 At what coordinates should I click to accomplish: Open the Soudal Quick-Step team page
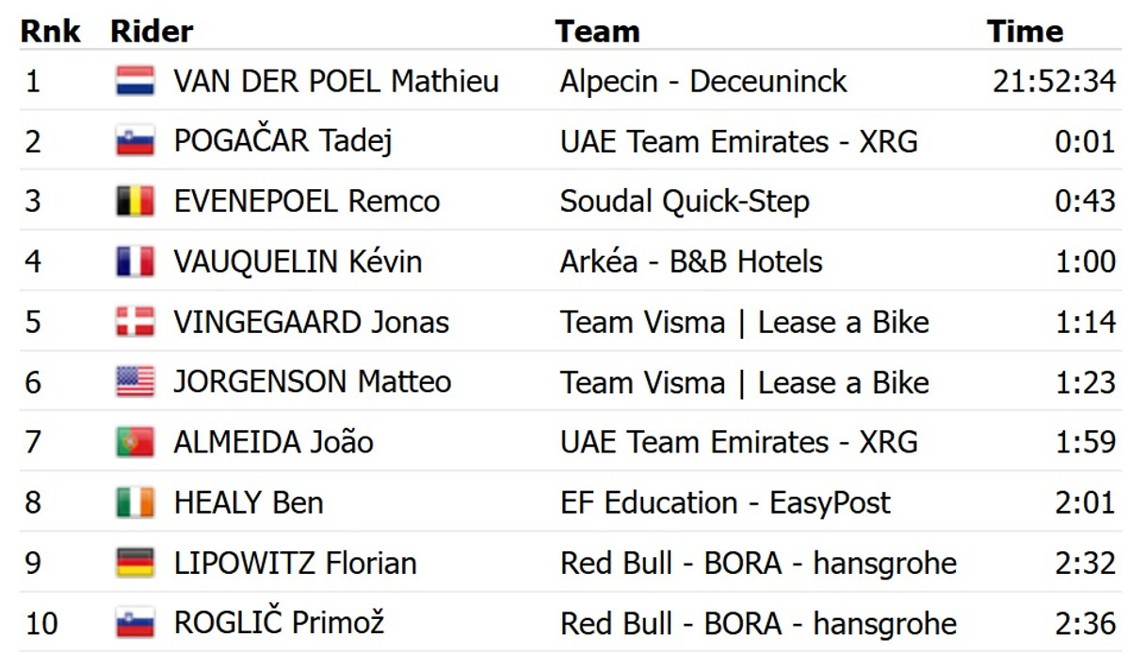(685, 201)
